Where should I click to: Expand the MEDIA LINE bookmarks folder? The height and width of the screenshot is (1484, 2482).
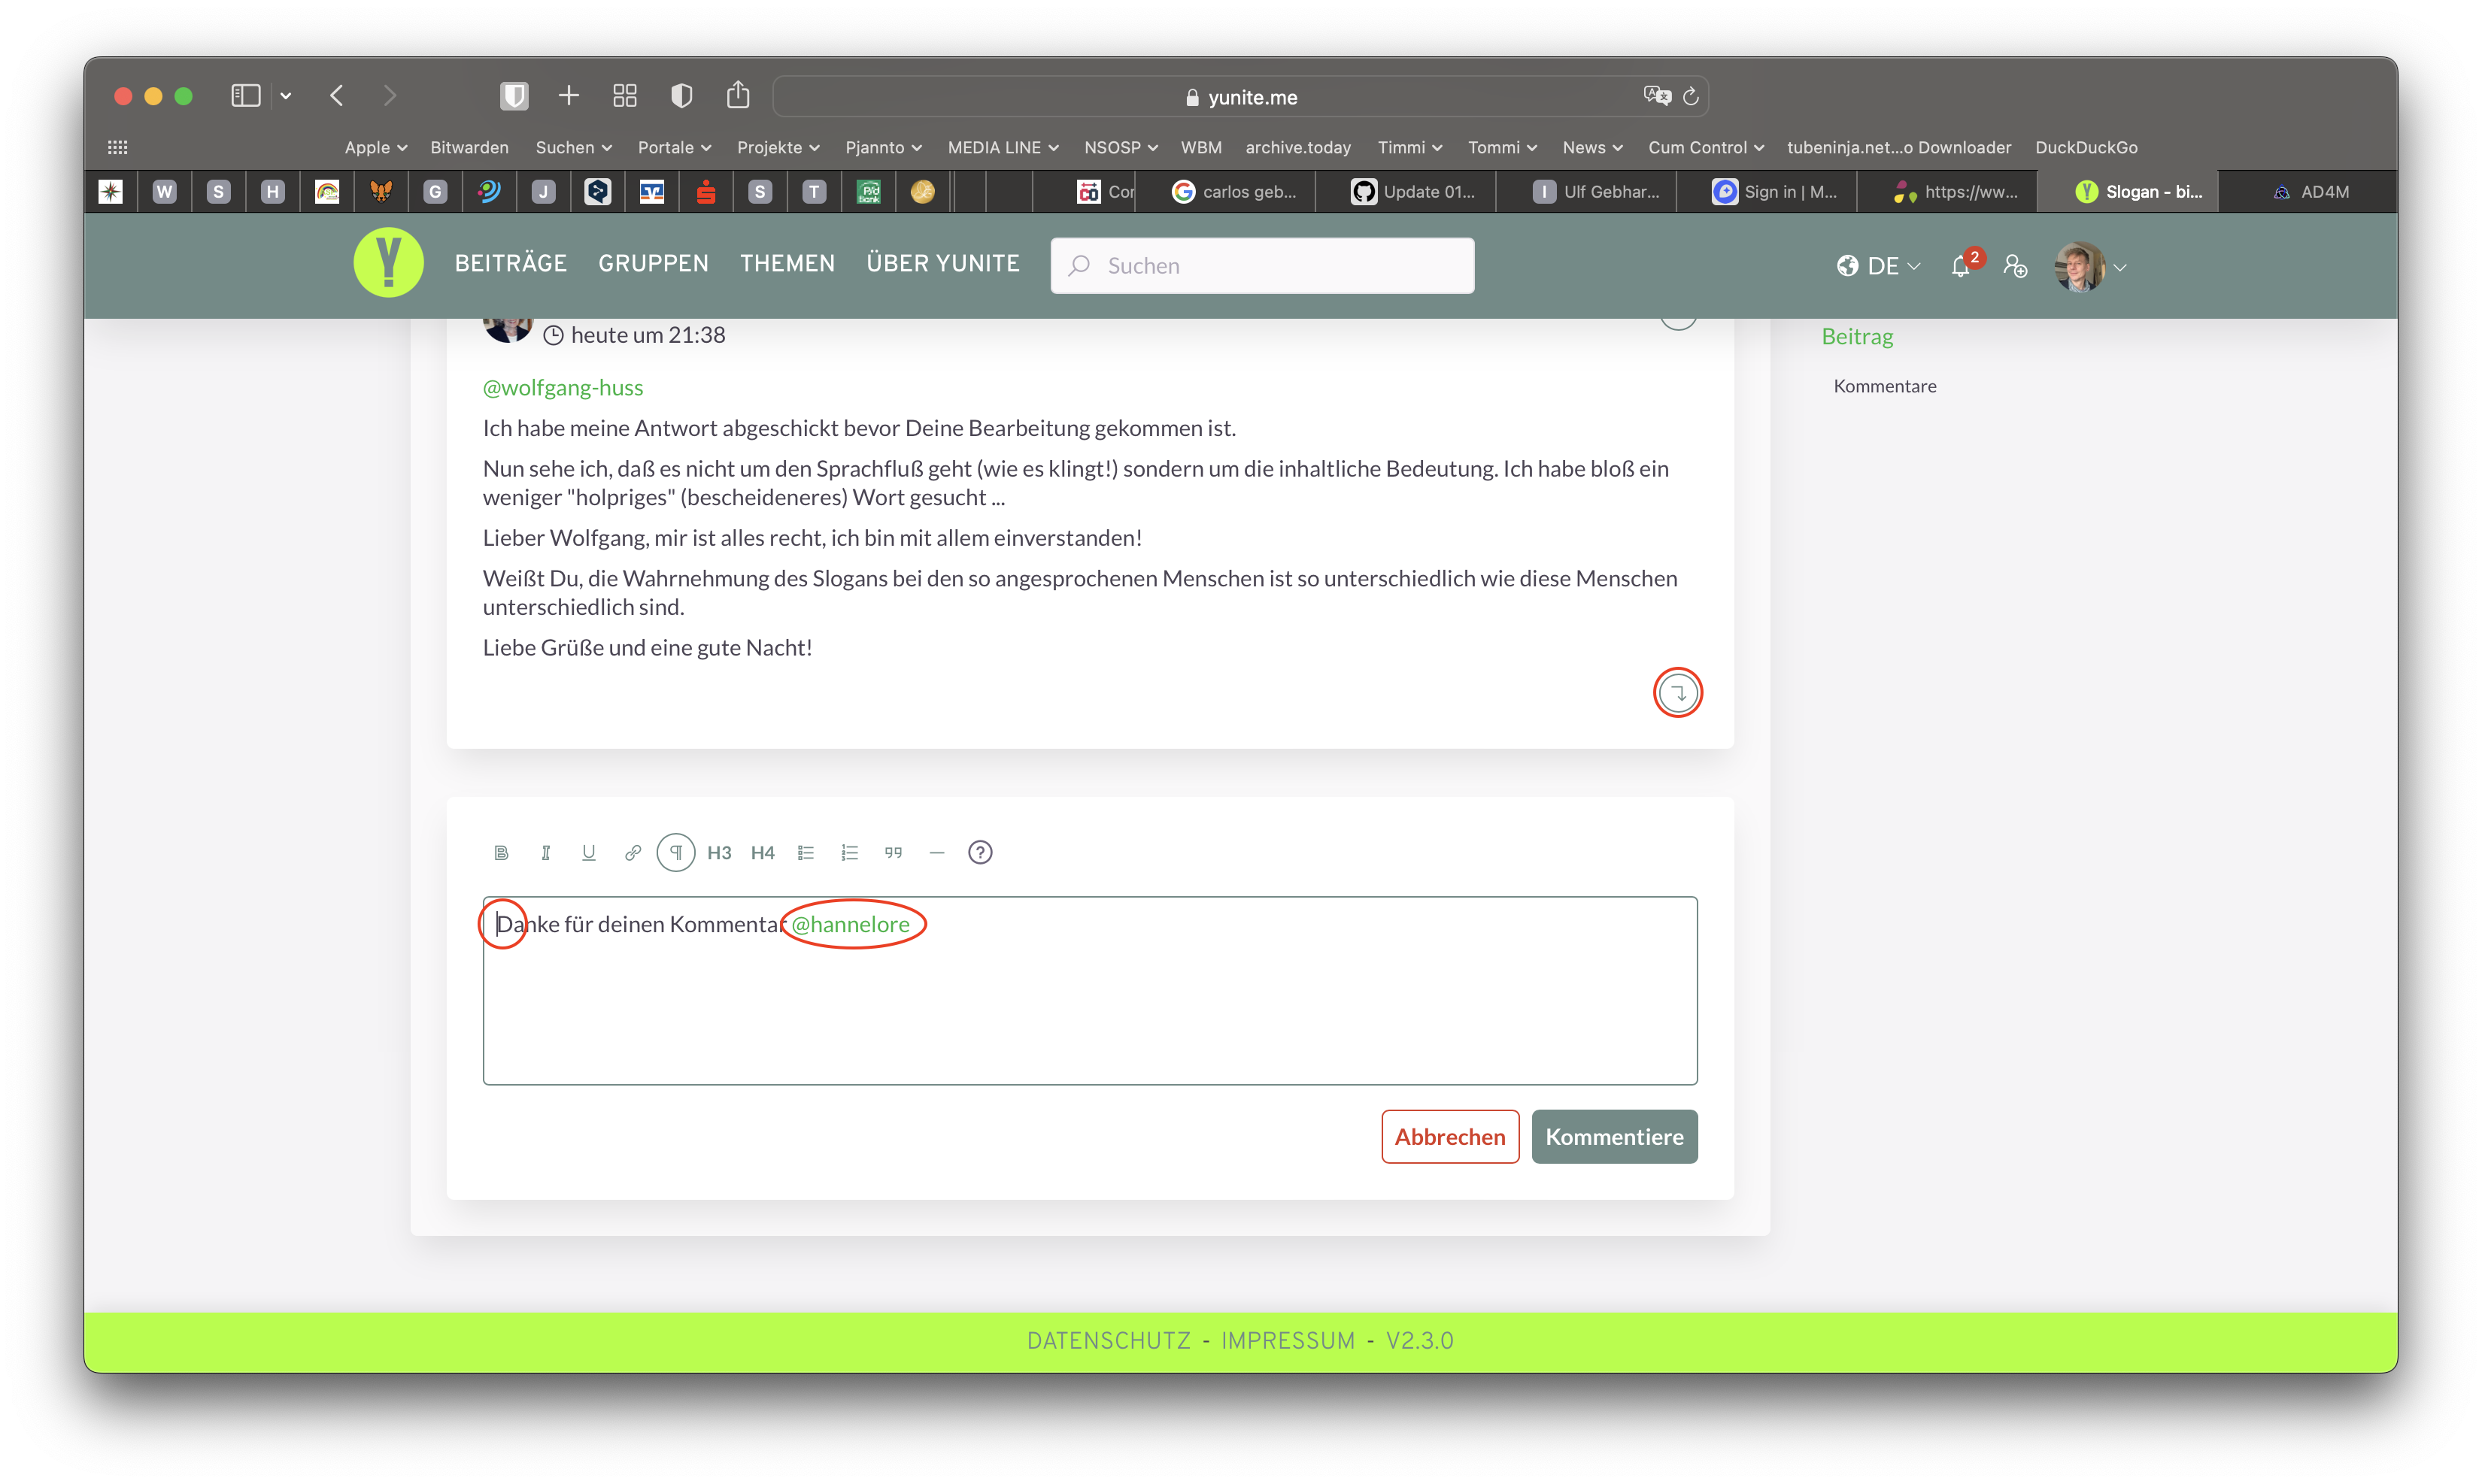(x=1003, y=147)
